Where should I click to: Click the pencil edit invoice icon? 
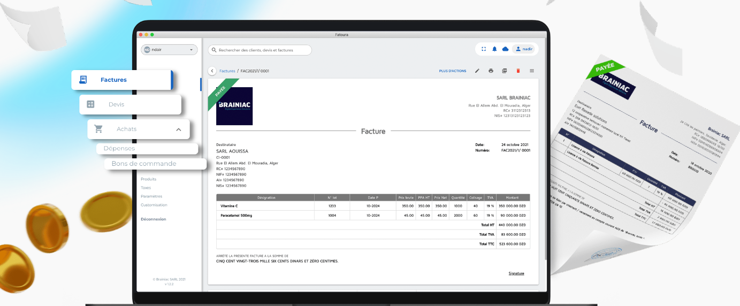click(477, 71)
